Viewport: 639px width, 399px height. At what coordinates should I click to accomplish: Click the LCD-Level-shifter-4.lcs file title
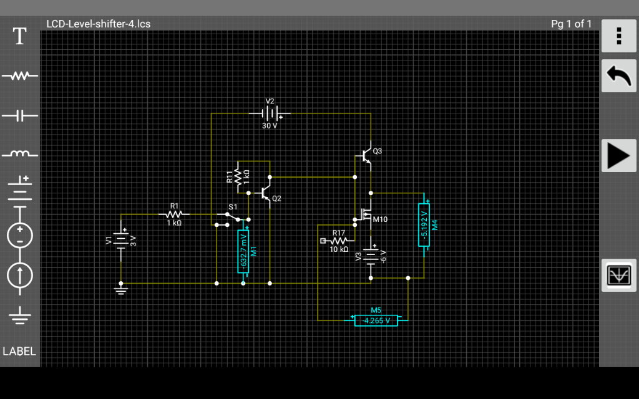pyautogui.click(x=98, y=24)
